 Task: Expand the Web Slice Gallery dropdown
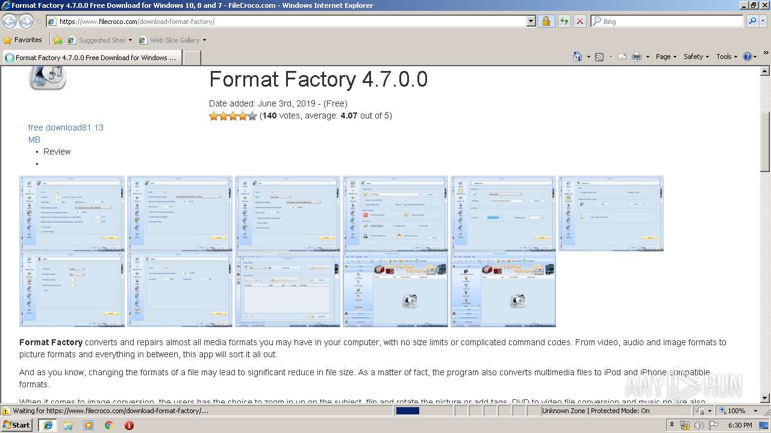coord(204,40)
